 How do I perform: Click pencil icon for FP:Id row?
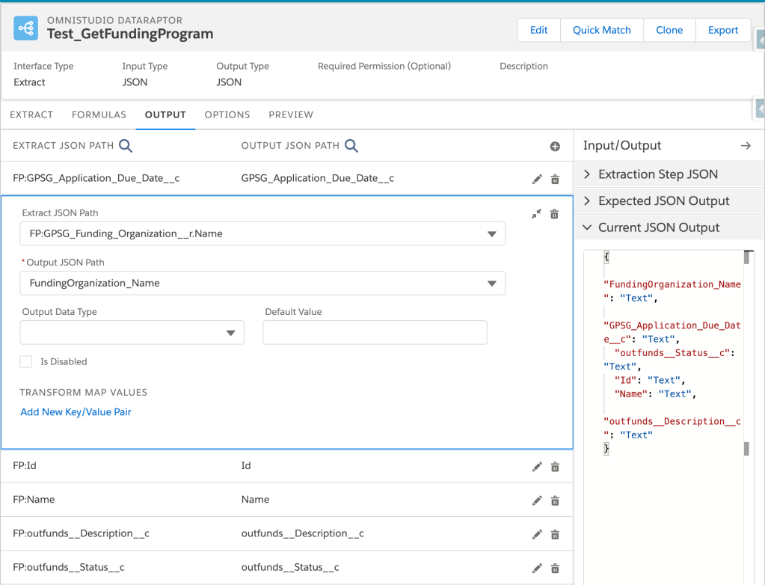point(537,467)
